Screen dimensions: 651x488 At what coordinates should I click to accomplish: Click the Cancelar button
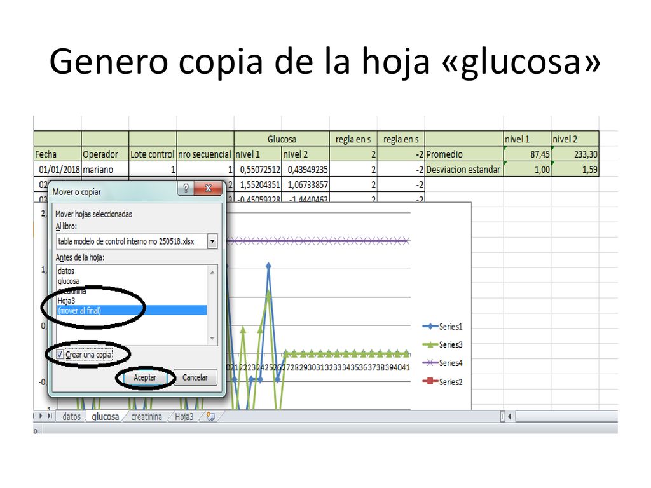[195, 377]
